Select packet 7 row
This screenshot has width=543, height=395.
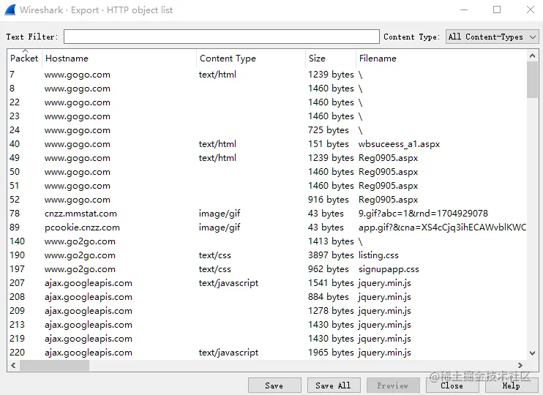(x=266, y=75)
